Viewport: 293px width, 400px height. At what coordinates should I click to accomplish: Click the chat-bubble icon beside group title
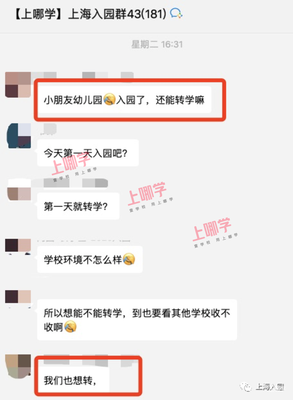[176, 13]
